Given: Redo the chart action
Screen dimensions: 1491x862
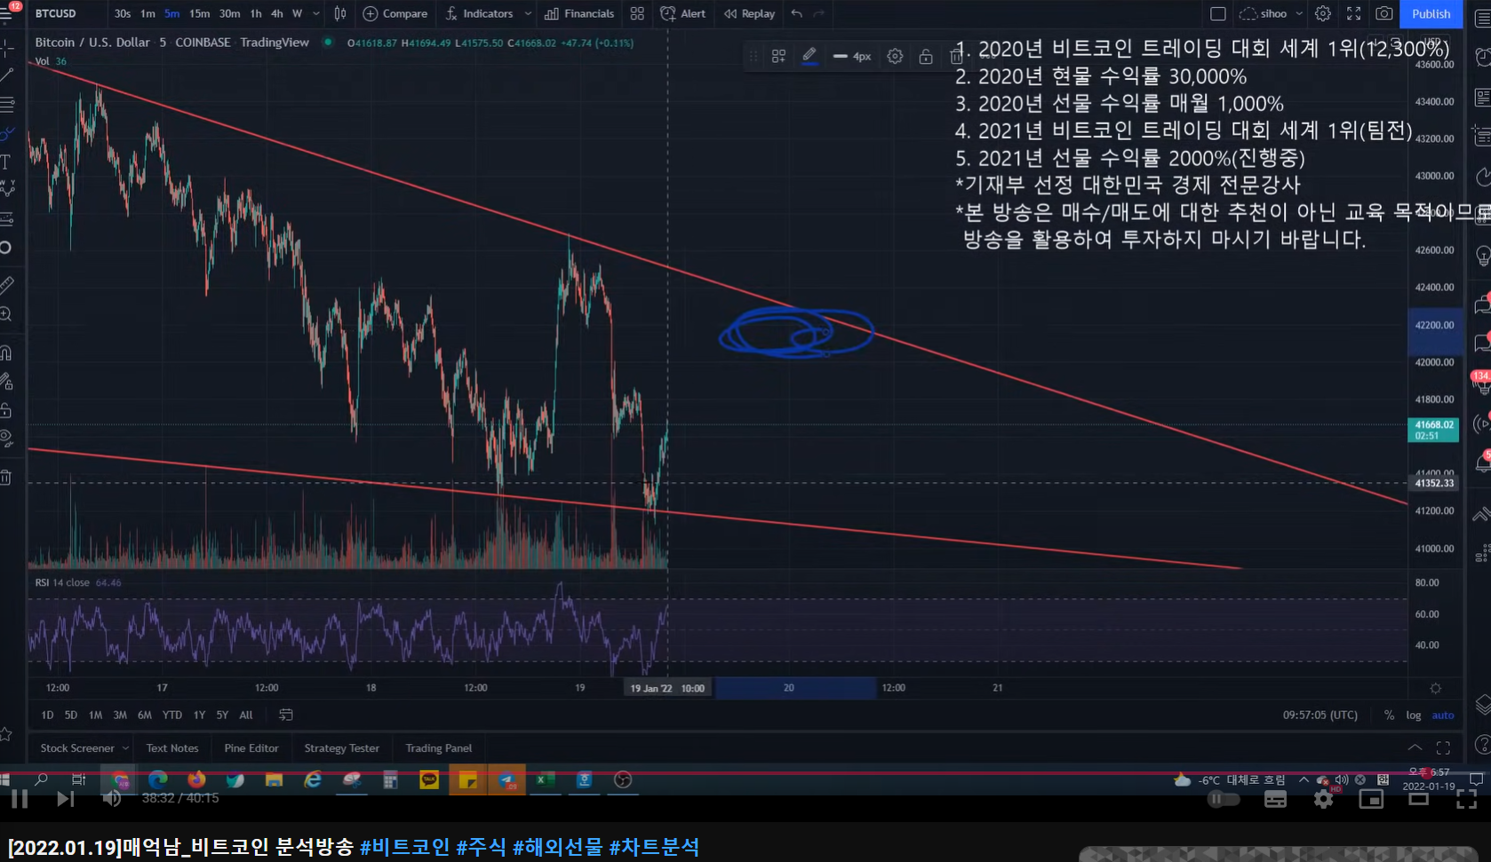Looking at the screenshot, I should 819,13.
